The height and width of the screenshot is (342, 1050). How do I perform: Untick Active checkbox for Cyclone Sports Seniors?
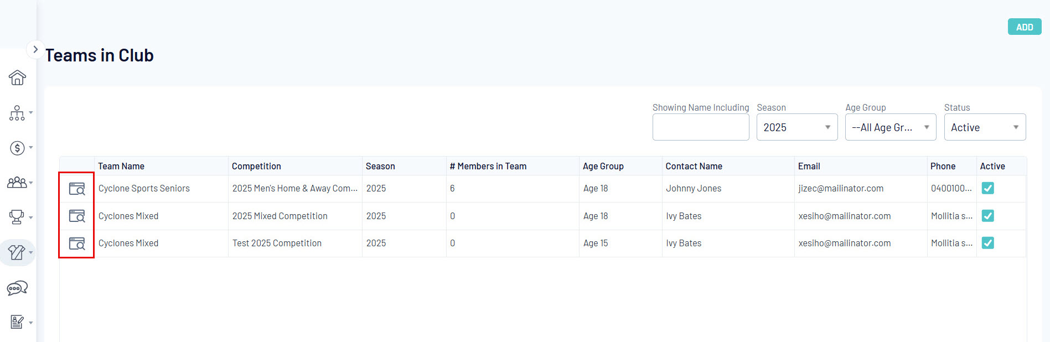[987, 188]
